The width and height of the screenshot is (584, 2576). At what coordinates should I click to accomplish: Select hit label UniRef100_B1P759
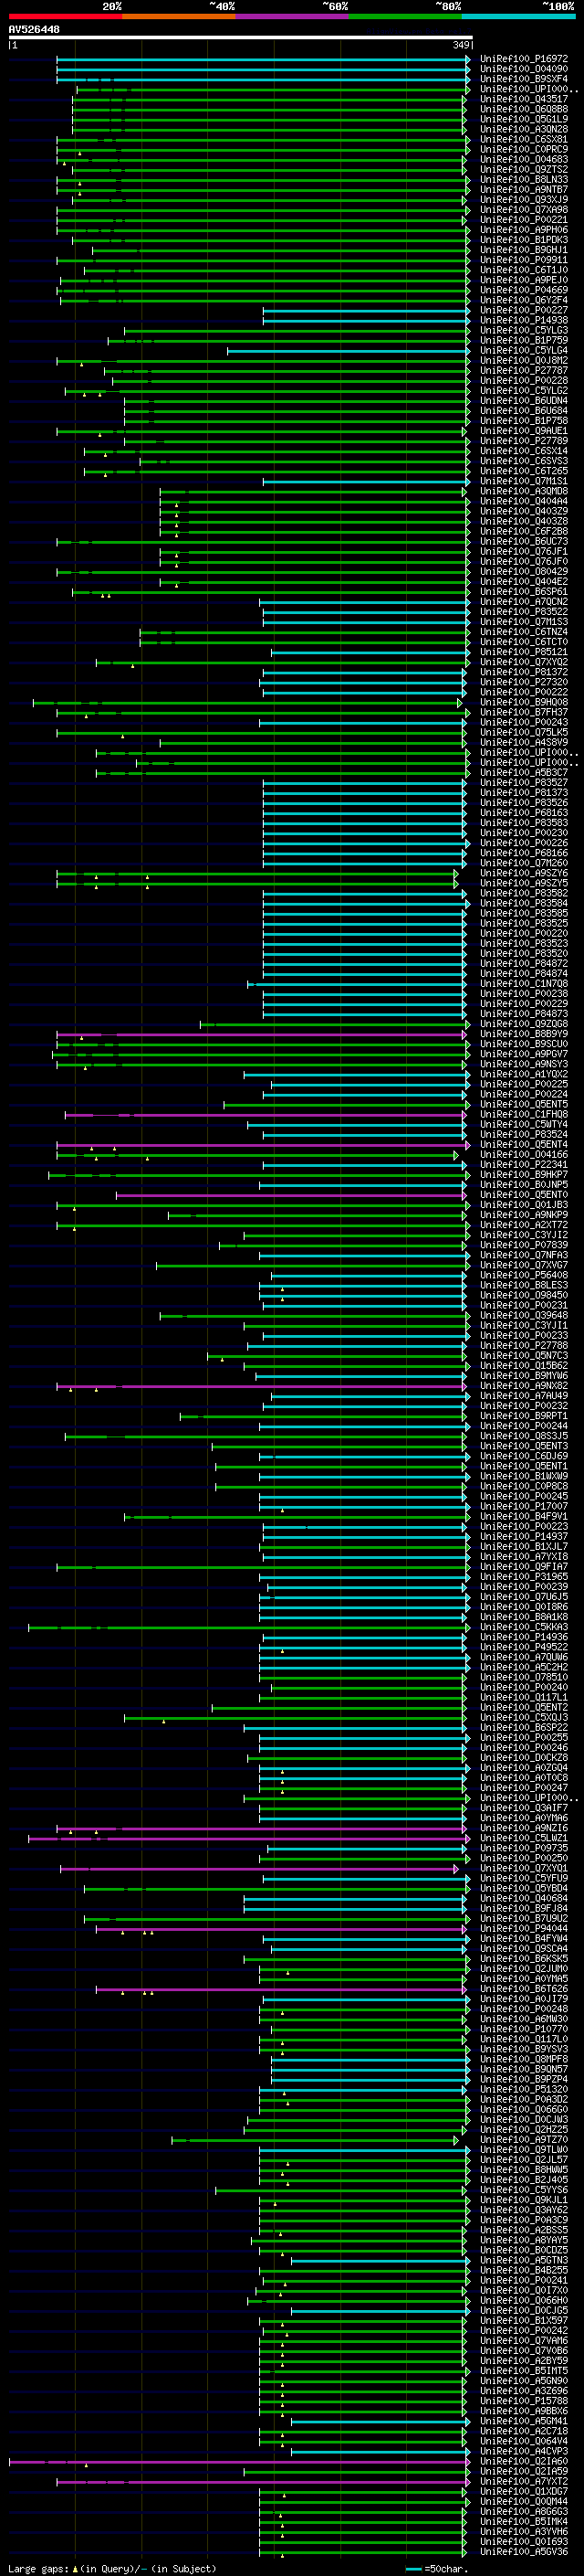(524, 340)
